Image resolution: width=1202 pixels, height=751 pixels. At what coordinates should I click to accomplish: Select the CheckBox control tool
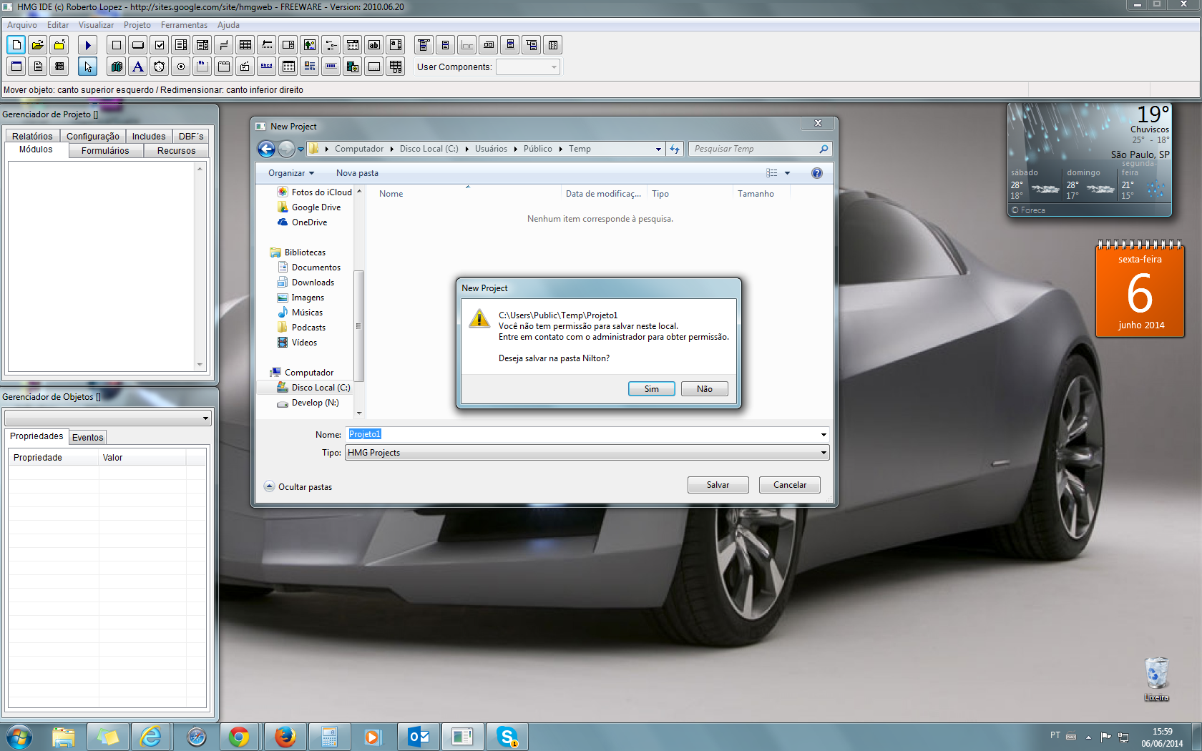click(160, 45)
